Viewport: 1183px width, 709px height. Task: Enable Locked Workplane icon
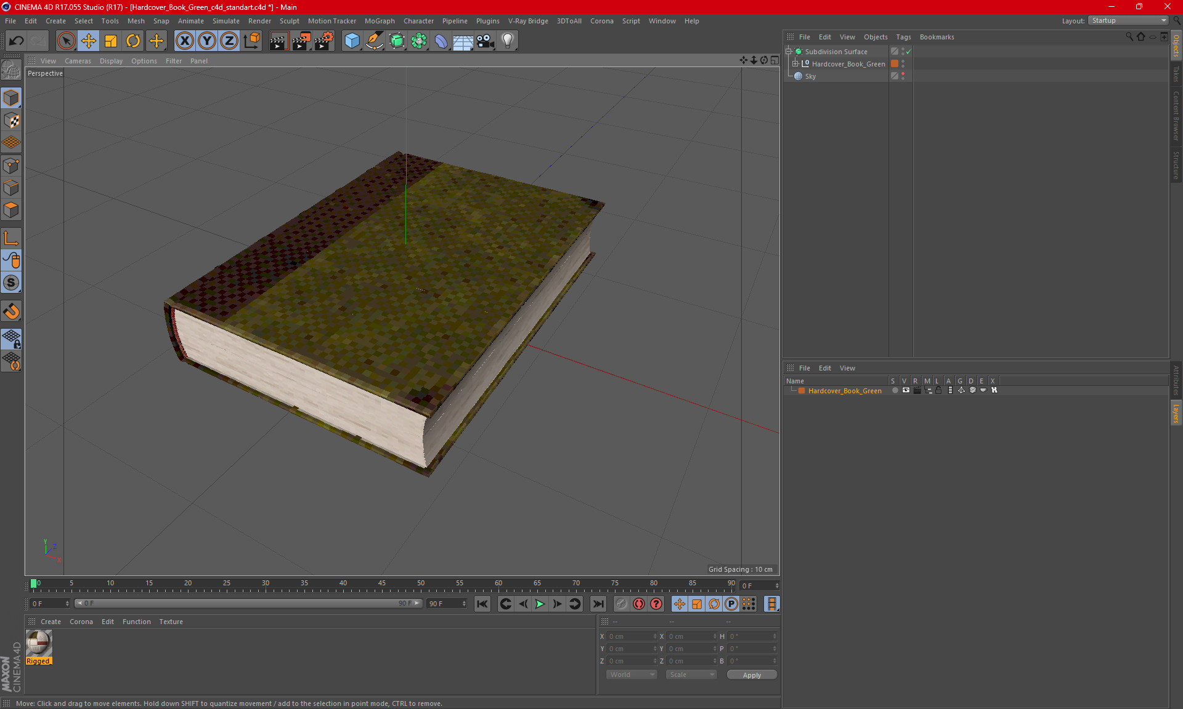[11, 338]
